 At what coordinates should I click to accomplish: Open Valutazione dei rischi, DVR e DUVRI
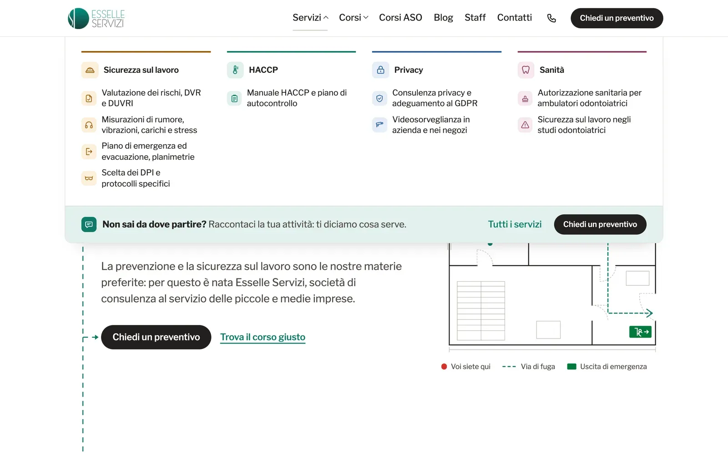click(151, 98)
